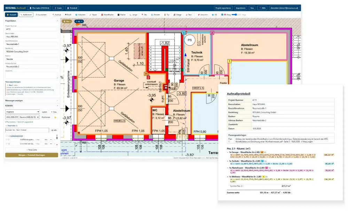Click the yellow folder icon beside Positionen
The width and height of the screenshot is (353, 219).
[55, 117]
